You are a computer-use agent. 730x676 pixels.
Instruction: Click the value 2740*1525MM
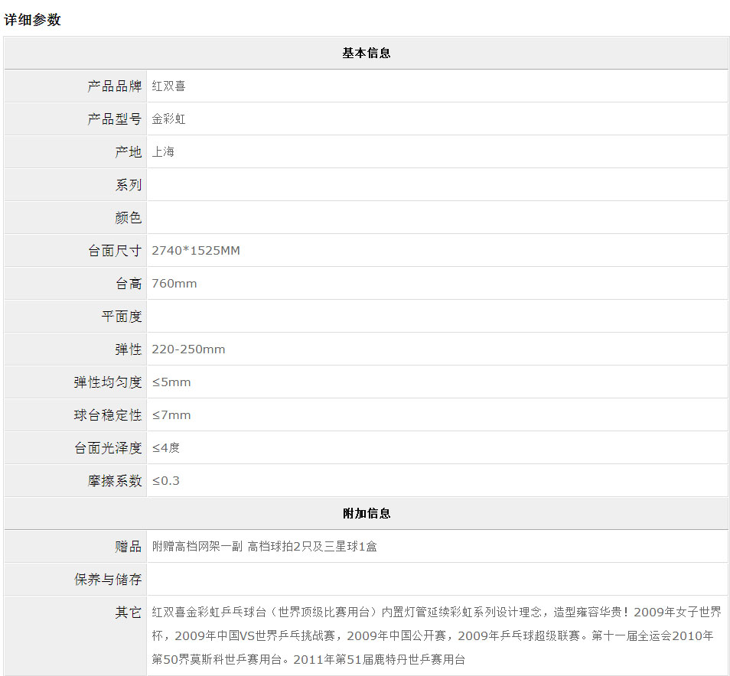[196, 251]
